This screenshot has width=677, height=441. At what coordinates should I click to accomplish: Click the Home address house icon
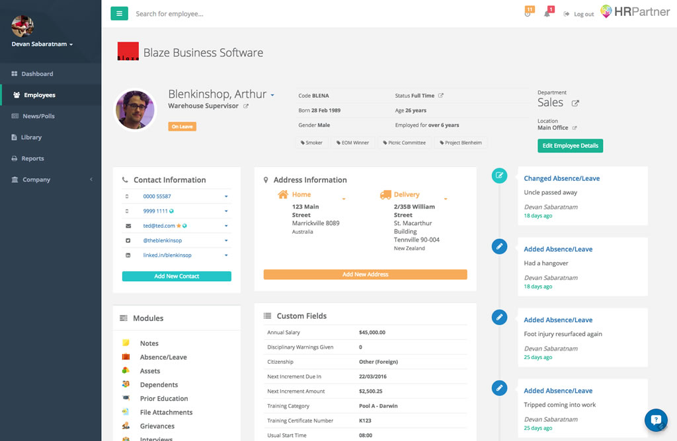283,194
